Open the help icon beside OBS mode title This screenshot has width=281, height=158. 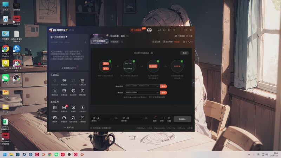(152, 53)
